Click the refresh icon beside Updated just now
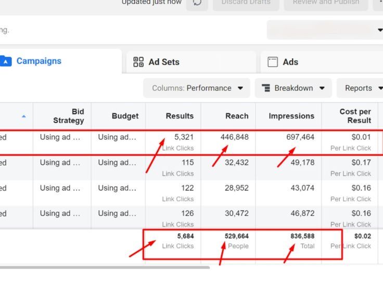Image resolution: width=383 pixels, height=287 pixels. coord(197,3)
